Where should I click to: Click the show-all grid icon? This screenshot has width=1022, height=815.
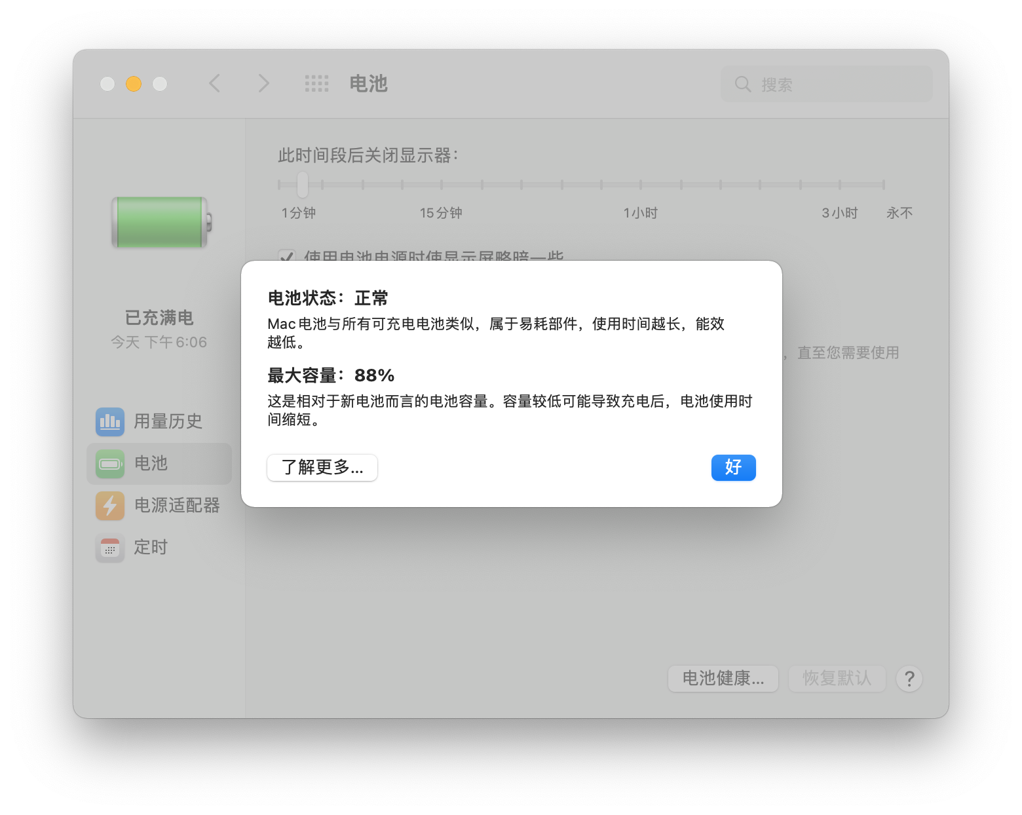316,84
